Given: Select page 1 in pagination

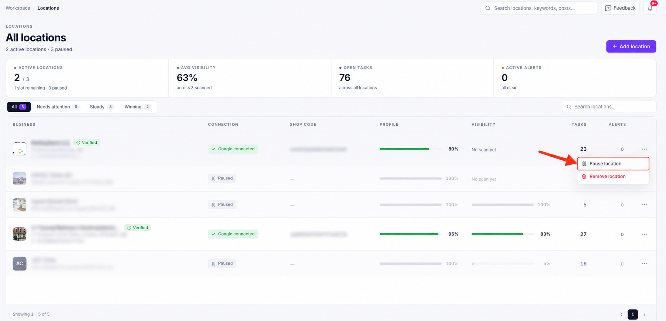Looking at the screenshot, I should tap(633, 314).
